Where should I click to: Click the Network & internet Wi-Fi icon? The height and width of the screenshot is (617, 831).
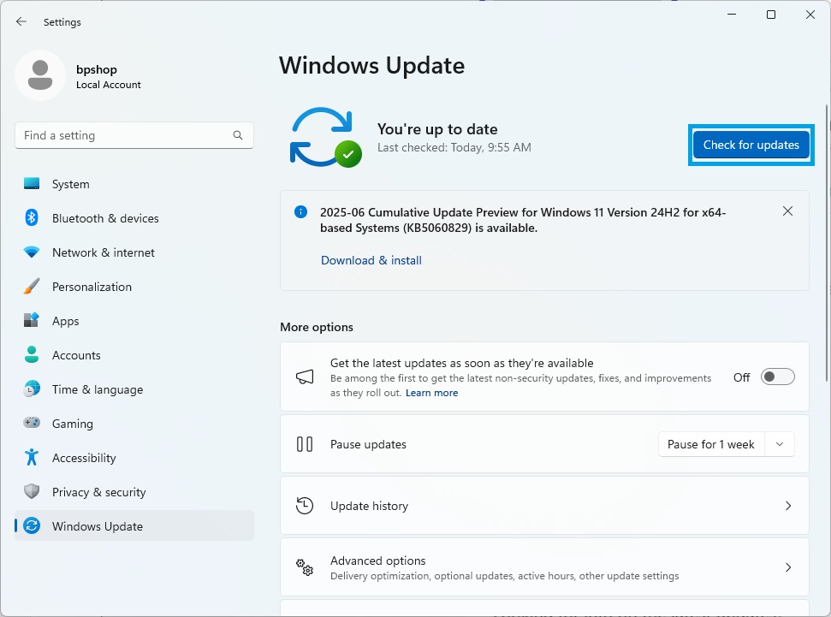tap(32, 252)
